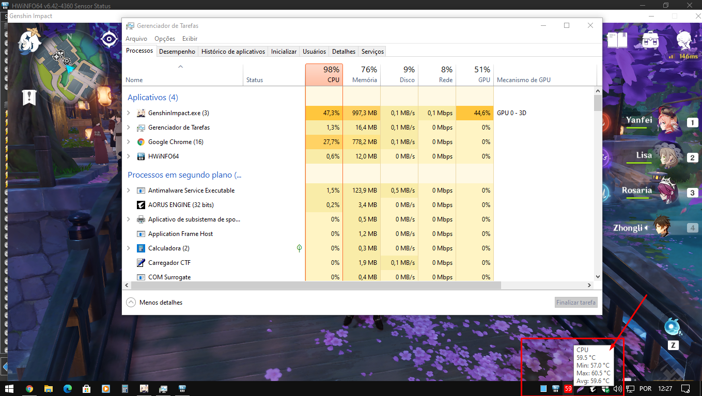Open the inventory backpack icon
This screenshot has height=396, width=702.
tap(650, 40)
